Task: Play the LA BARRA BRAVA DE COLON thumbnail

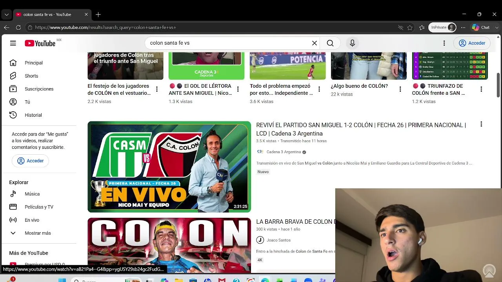Action: coord(169,245)
